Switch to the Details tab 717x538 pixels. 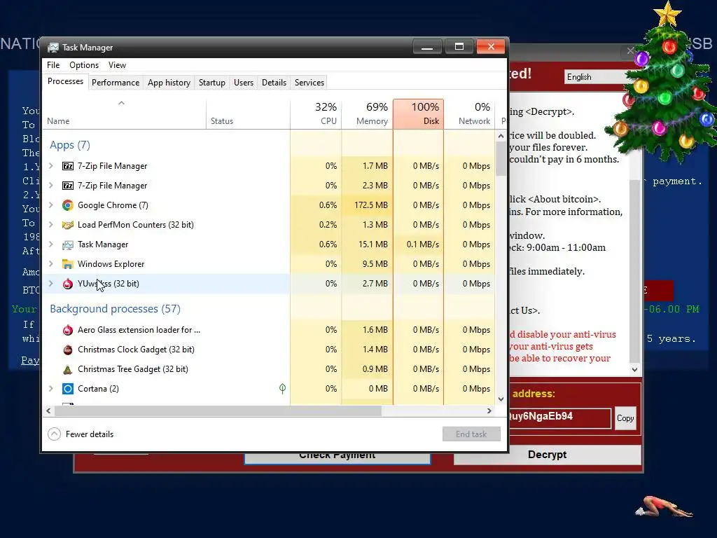[x=274, y=83]
